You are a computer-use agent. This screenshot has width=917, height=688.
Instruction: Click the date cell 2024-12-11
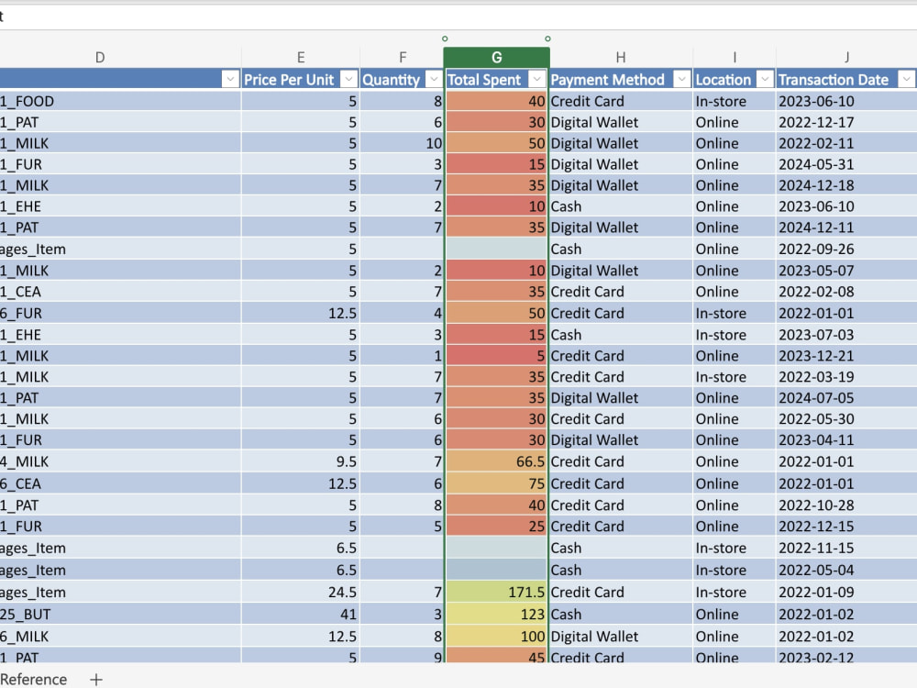click(x=846, y=227)
